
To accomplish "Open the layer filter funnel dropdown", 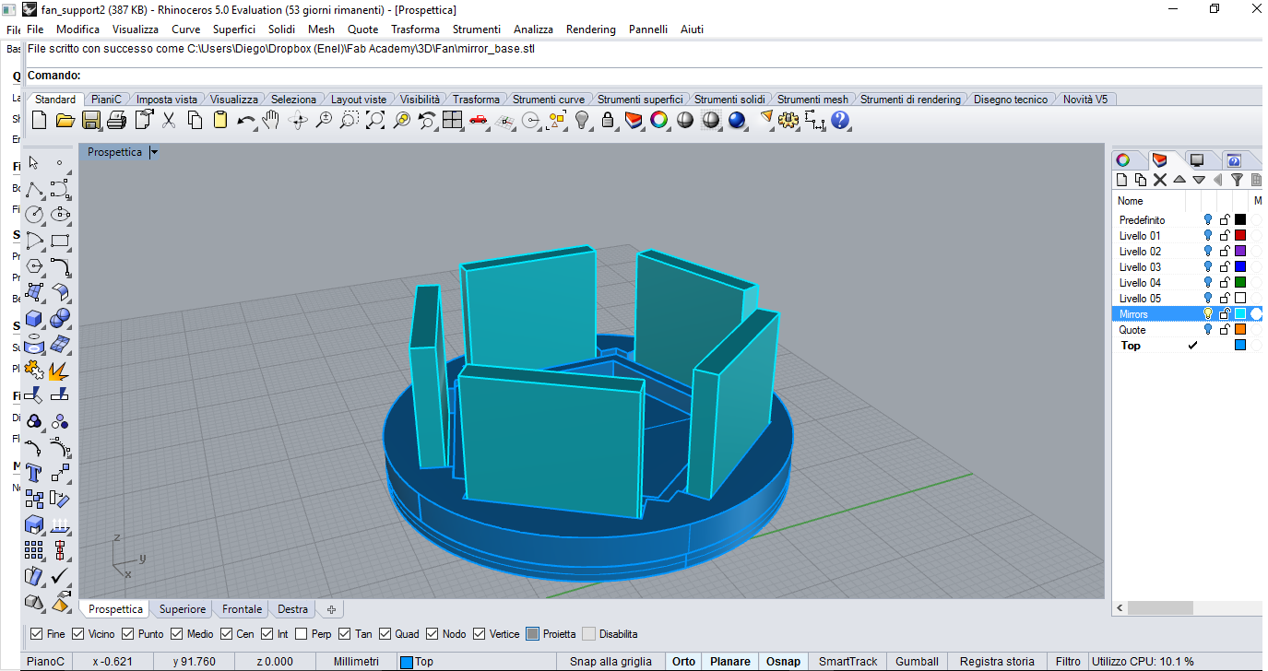I will click(x=1238, y=180).
